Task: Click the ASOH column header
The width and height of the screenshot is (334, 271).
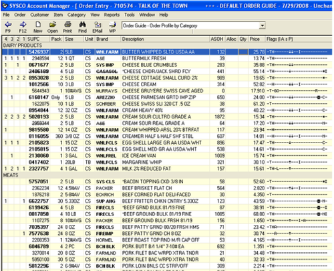Action: (217, 39)
